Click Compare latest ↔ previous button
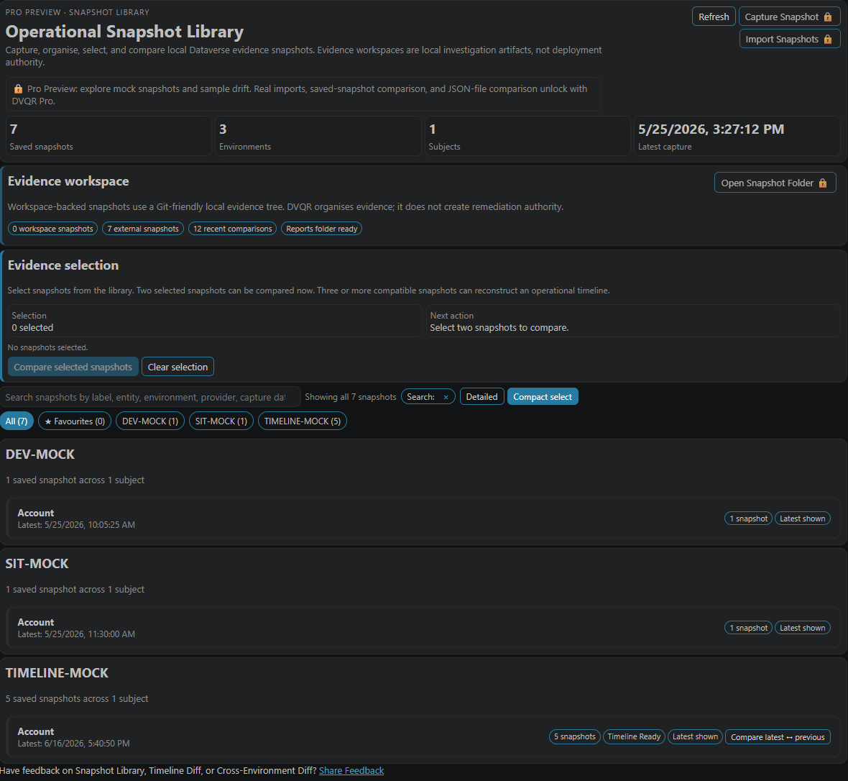Image resolution: width=848 pixels, height=781 pixels. click(x=778, y=737)
